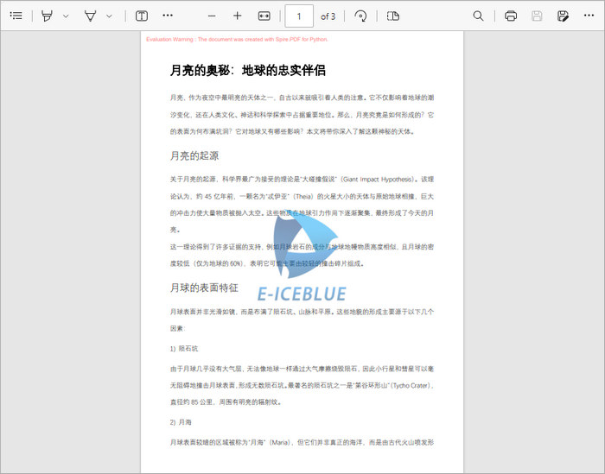The height and width of the screenshot is (474, 605).
Task: Select the Erase tool
Action: pyautogui.click(x=90, y=16)
